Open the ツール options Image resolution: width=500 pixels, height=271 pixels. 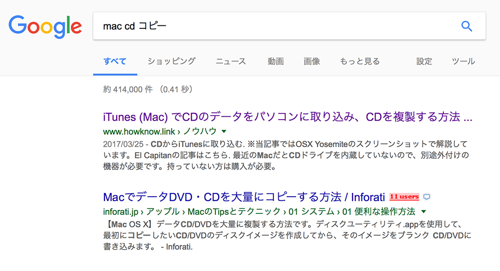(463, 61)
